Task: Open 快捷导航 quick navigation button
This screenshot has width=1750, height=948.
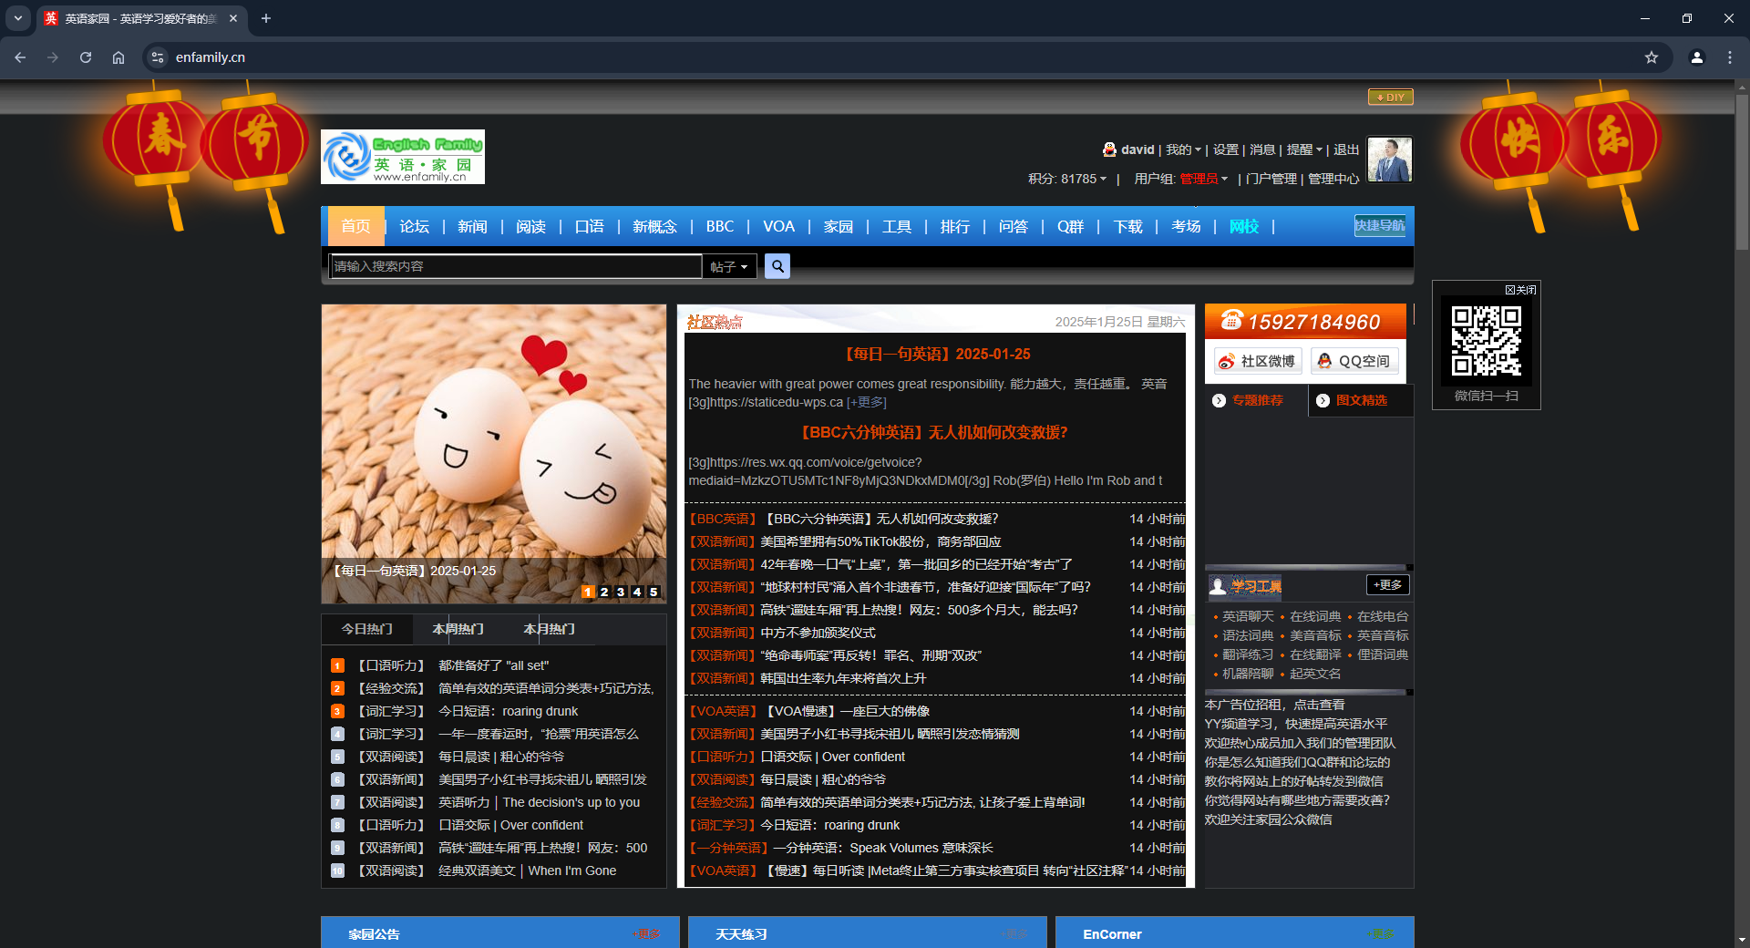Action: (1379, 226)
